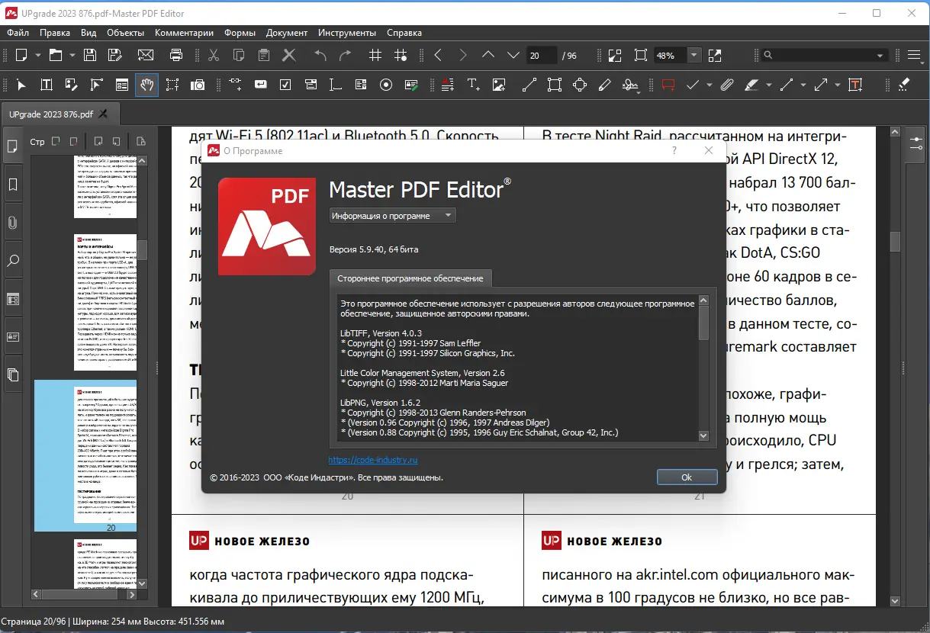The image size is (930, 633).
Task: Open the Объекты menu
Action: [x=125, y=33]
